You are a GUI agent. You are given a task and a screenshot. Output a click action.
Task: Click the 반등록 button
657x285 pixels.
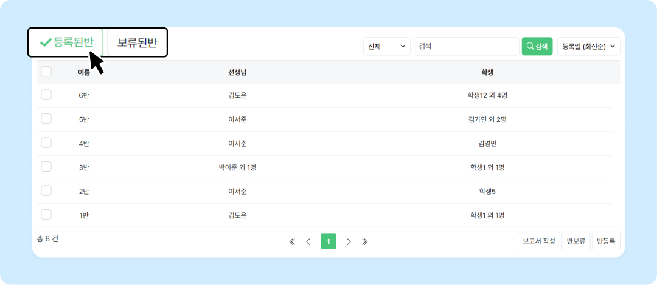pyautogui.click(x=606, y=241)
